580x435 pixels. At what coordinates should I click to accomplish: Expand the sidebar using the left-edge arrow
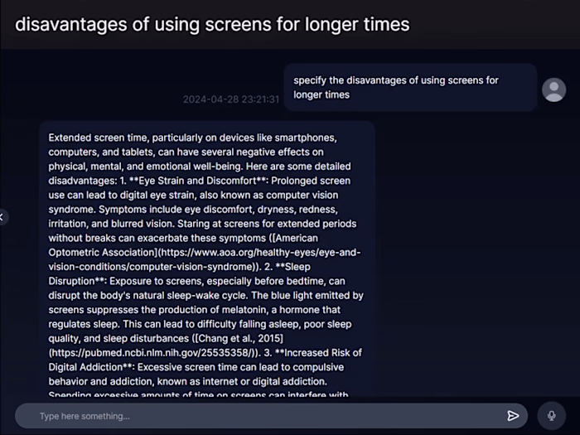(2, 217)
